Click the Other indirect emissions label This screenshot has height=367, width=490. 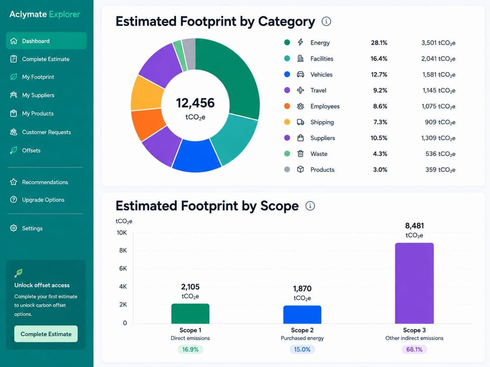414,338
